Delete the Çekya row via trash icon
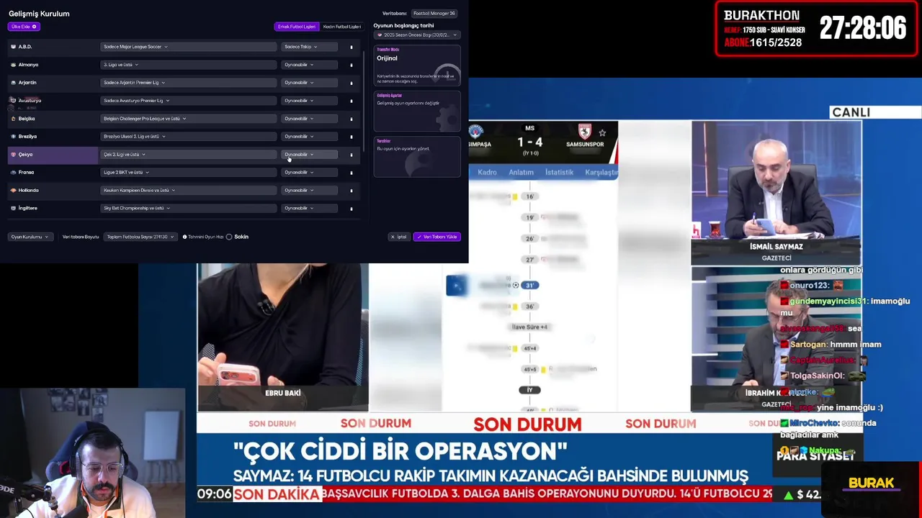The height and width of the screenshot is (518, 922). click(x=352, y=155)
